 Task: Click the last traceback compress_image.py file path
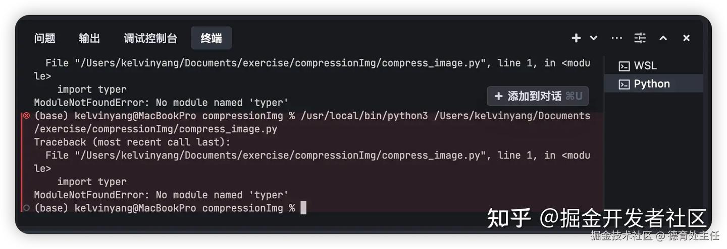[278, 155]
